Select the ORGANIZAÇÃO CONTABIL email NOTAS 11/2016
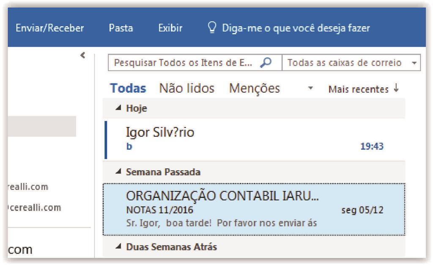433x265 pixels. (x=254, y=209)
